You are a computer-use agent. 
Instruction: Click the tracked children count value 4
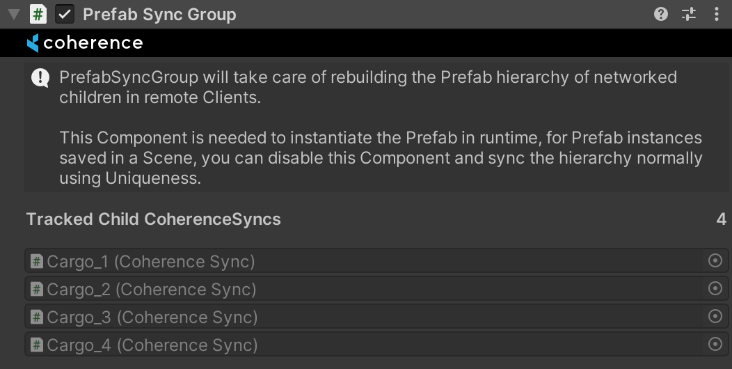click(x=721, y=219)
